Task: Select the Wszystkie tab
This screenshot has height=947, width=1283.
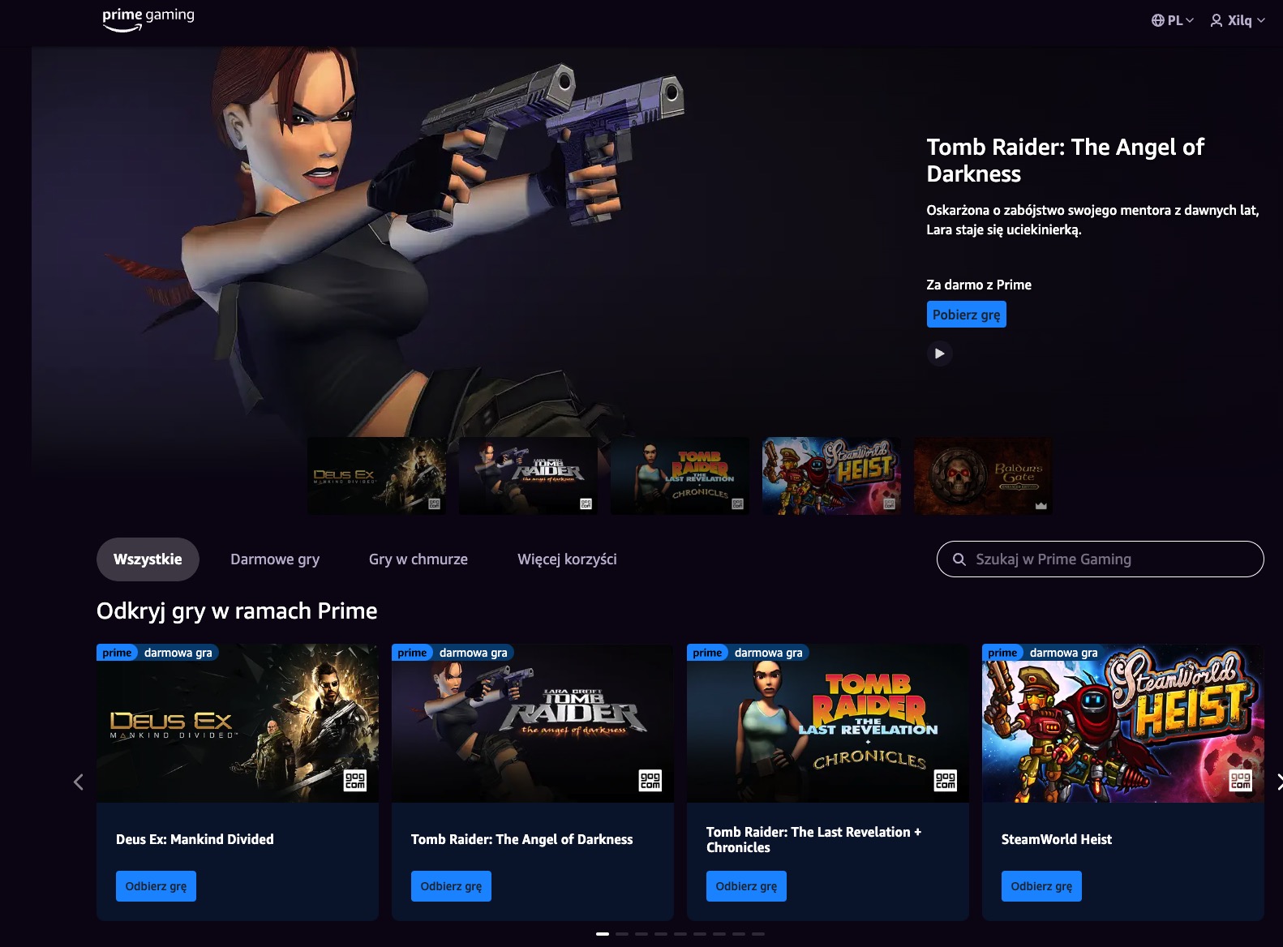Action: click(x=148, y=559)
